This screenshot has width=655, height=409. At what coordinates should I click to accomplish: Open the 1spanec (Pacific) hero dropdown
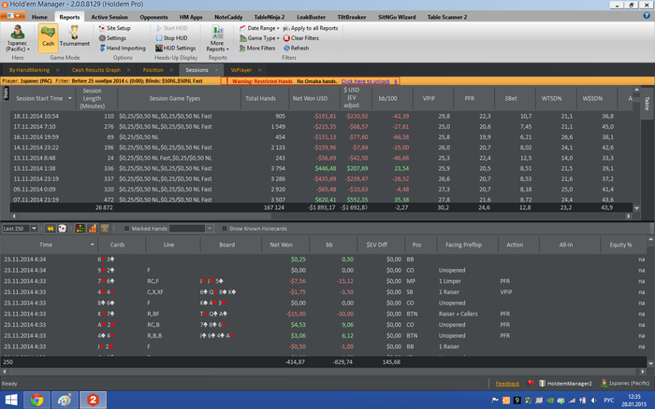tap(17, 37)
